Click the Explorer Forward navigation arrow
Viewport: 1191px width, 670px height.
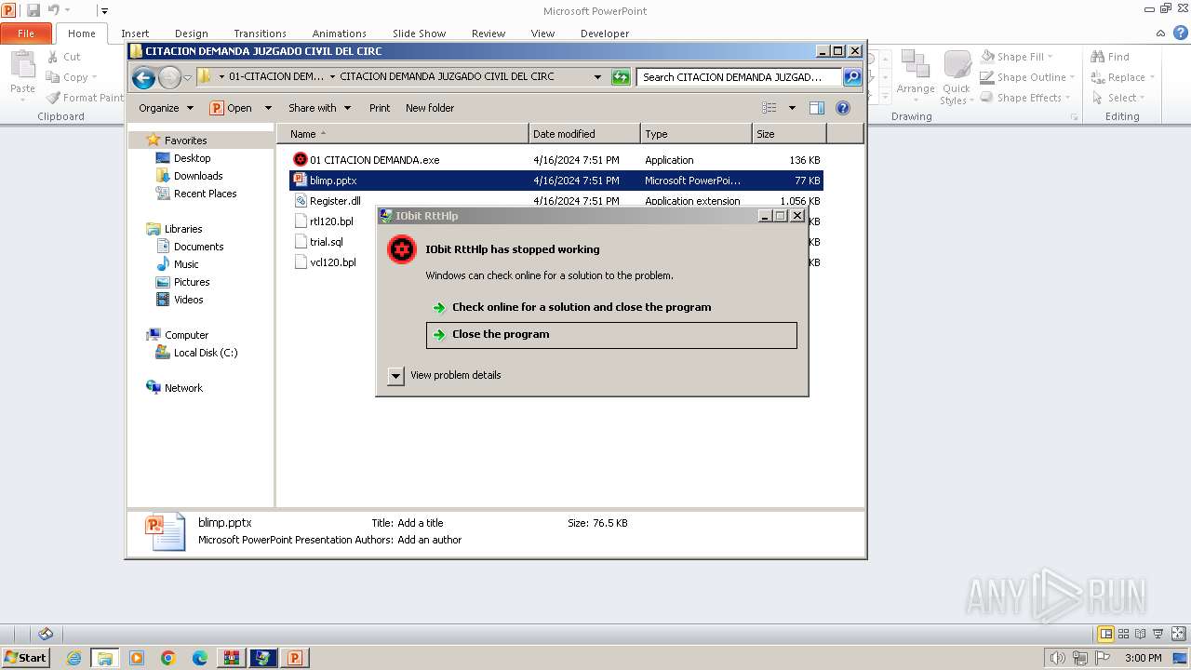[x=169, y=77]
